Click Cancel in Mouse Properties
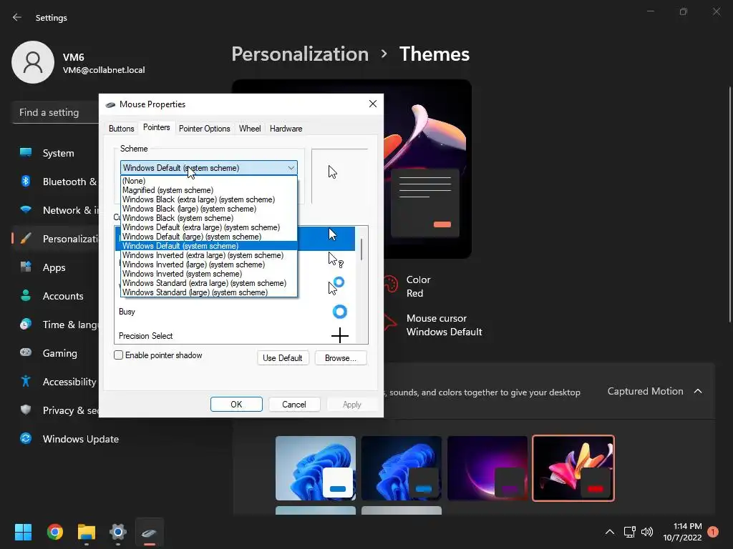The width and height of the screenshot is (733, 549). [293, 405]
